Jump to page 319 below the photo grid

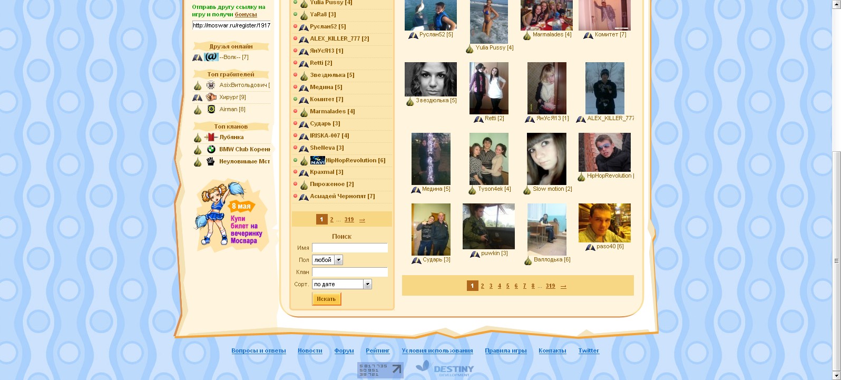pos(550,286)
